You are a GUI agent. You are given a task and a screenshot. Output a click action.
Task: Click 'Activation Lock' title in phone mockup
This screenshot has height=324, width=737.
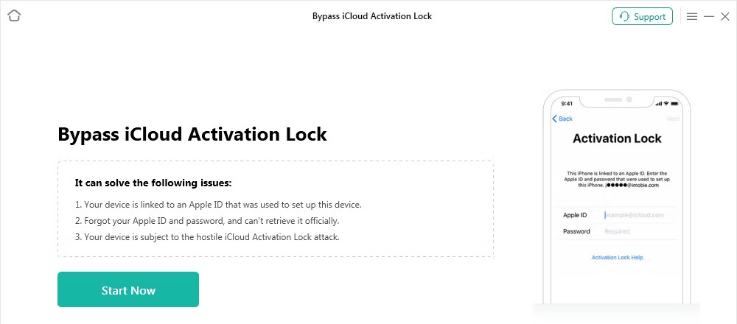(x=617, y=138)
